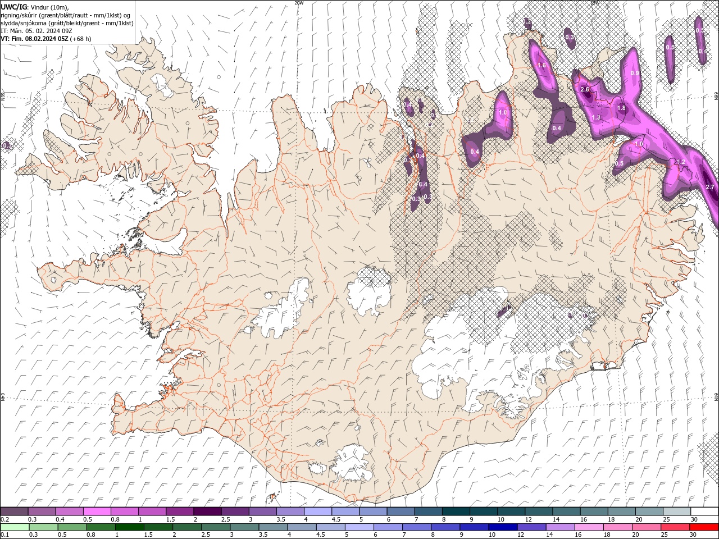Click the white 30 swatch ending the upper legend
Image resolution: width=719 pixels, height=539 pixels.
704,511
